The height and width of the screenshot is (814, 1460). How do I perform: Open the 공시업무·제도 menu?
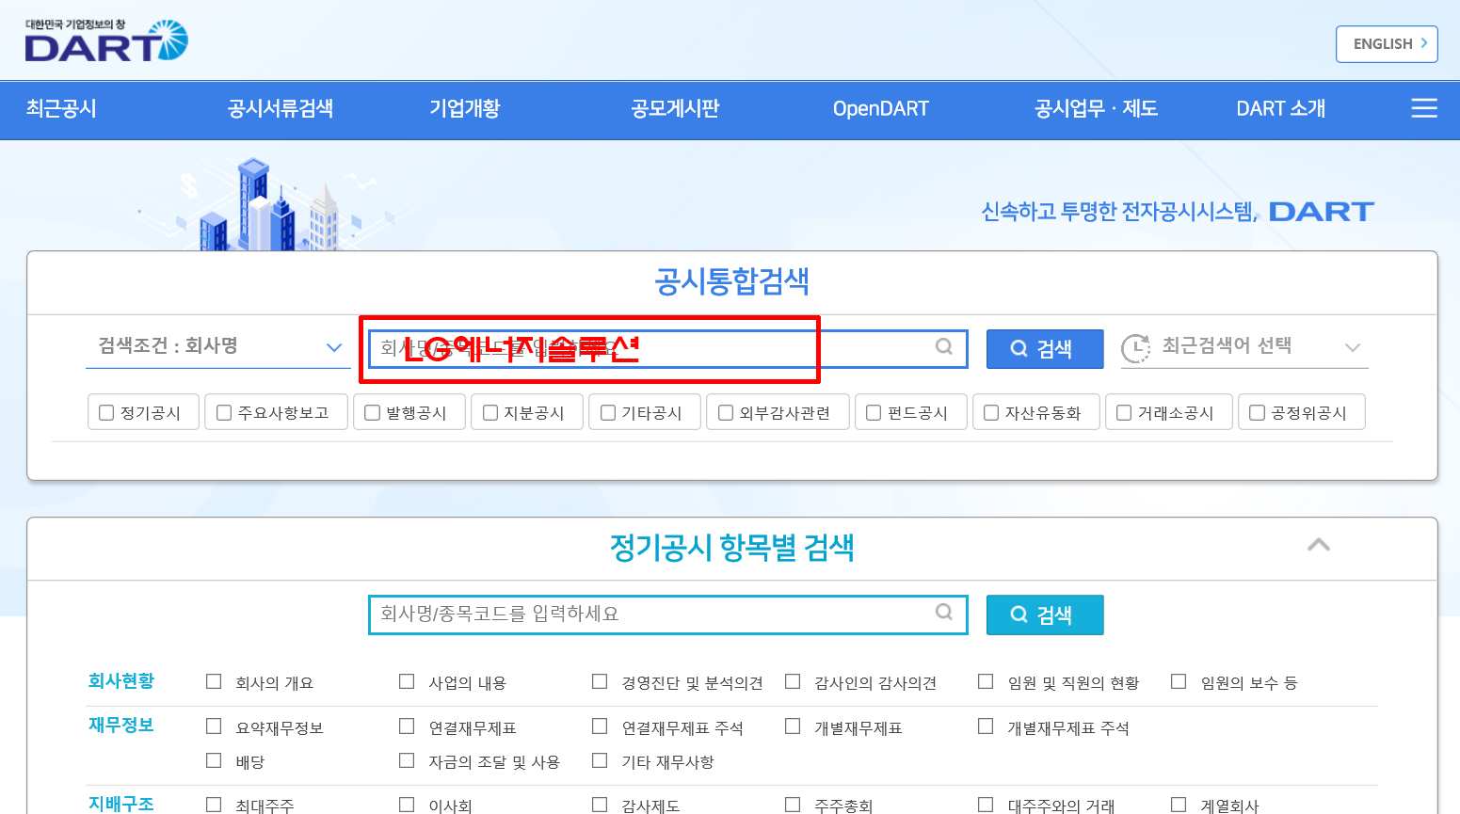point(1096,108)
